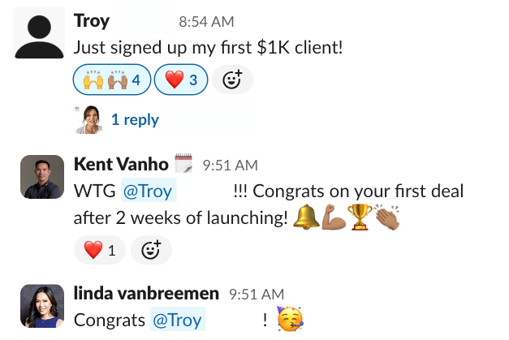
Task: Click the trophy emoji in Kent's message
Action: (360, 217)
